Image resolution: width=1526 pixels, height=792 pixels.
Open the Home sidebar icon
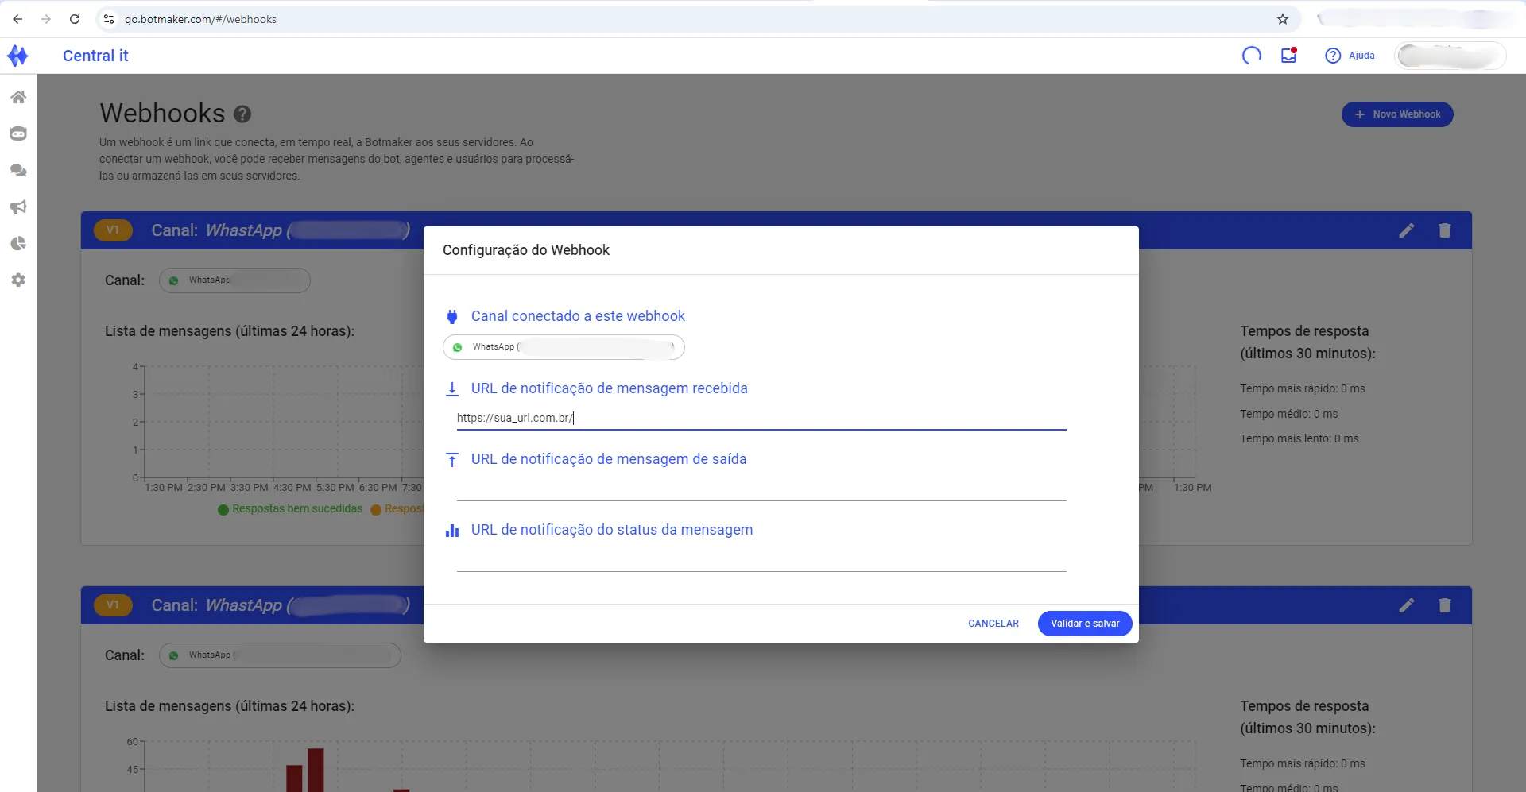(x=18, y=97)
